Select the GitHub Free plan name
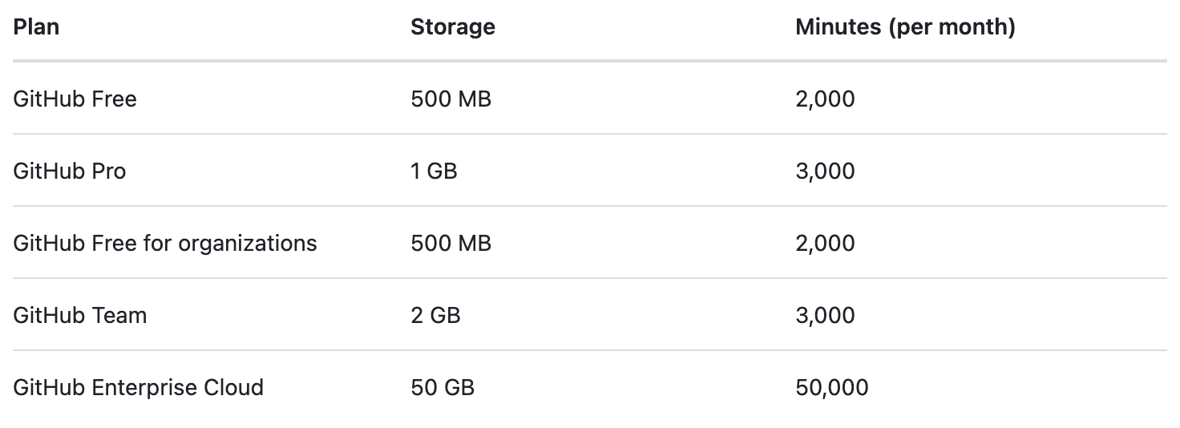The width and height of the screenshot is (1180, 428). 75,99
